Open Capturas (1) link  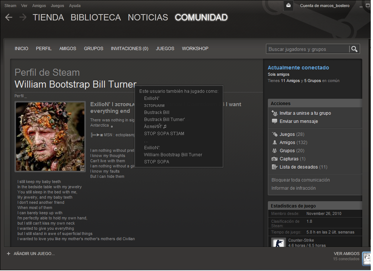click(292, 159)
